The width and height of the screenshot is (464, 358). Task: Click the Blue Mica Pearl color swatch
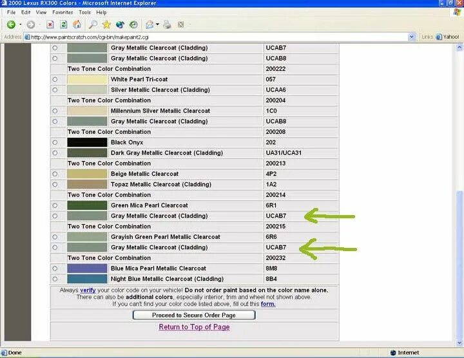click(87, 268)
